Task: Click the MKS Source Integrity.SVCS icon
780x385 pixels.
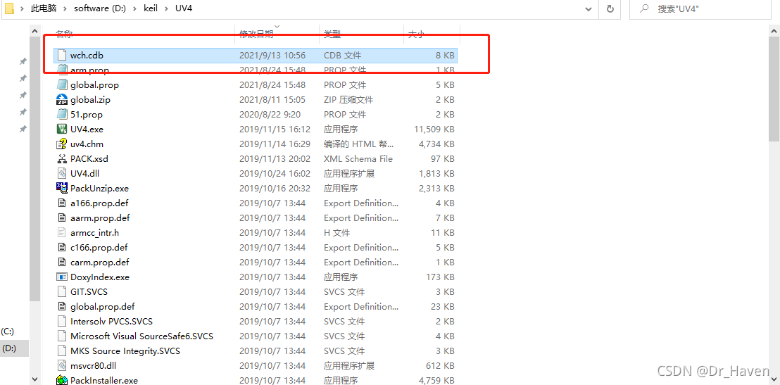Action: click(62, 351)
